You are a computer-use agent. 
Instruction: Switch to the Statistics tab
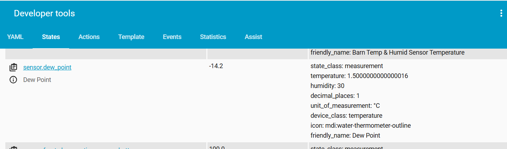tap(213, 37)
